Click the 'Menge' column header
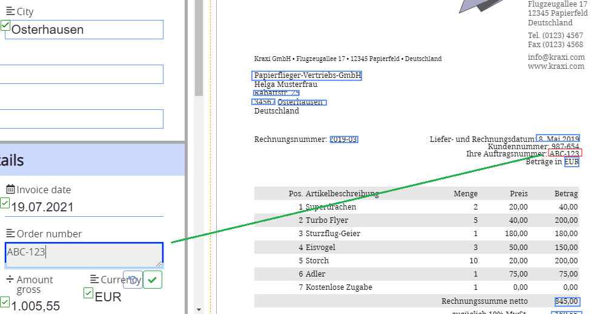 click(x=466, y=193)
